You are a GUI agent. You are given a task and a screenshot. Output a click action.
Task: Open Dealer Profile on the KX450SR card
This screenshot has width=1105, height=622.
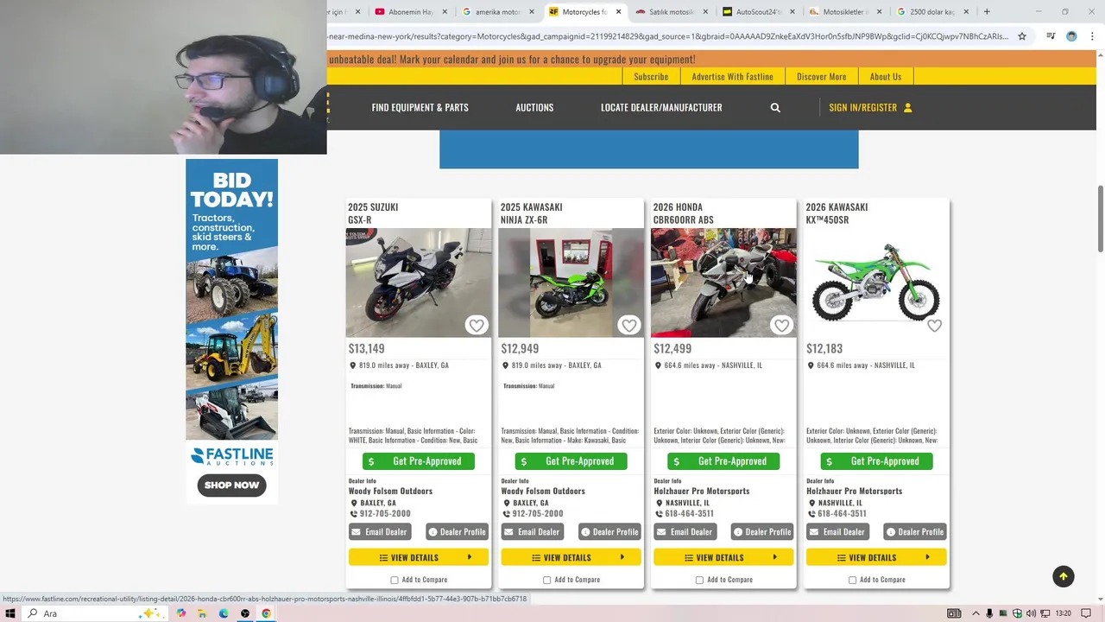916,532
